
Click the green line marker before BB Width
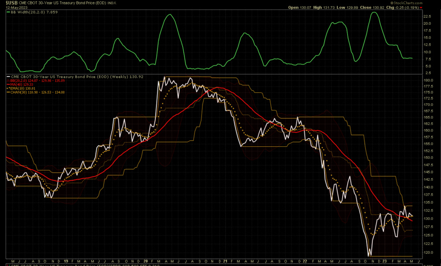coord(8,12)
